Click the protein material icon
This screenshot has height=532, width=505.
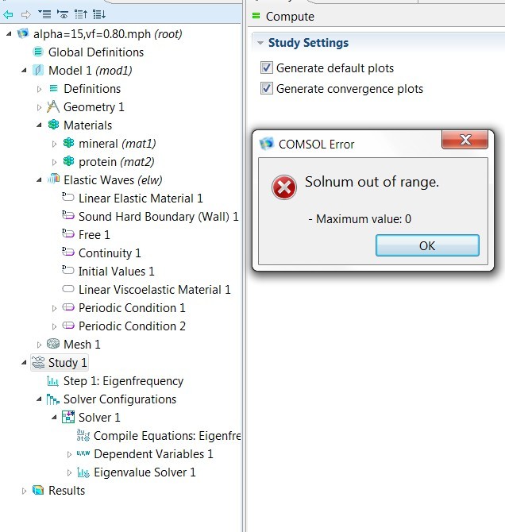pos(68,161)
